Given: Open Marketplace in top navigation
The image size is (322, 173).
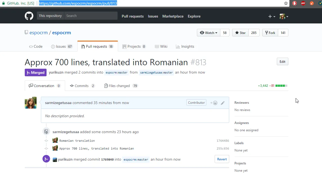Looking at the screenshot, I should 173,16.
